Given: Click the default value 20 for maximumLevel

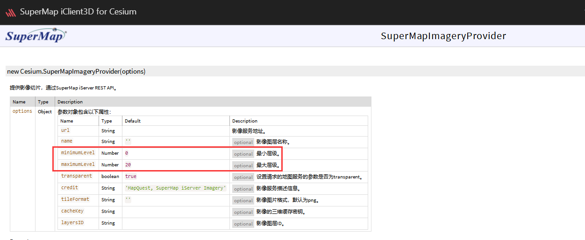Looking at the screenshot, I should pos(128,165).
